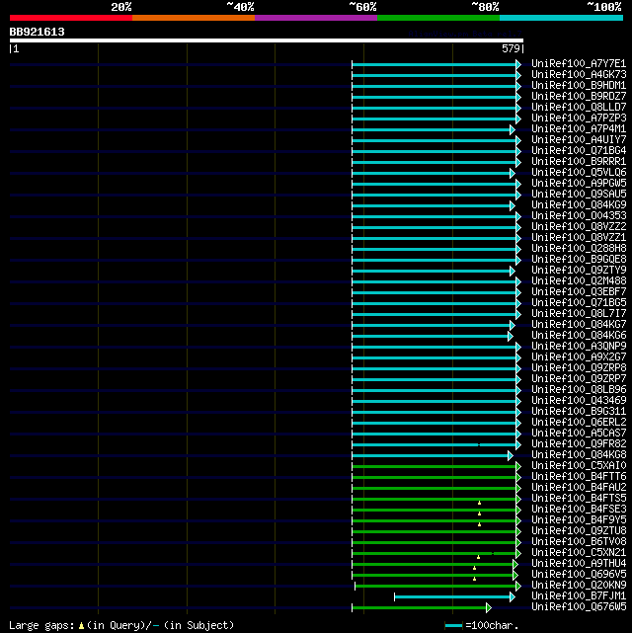This screenshot has height=633, width=632.
Task: Open hit UniRef100_A7Y7E1 label
Action: 579,64
